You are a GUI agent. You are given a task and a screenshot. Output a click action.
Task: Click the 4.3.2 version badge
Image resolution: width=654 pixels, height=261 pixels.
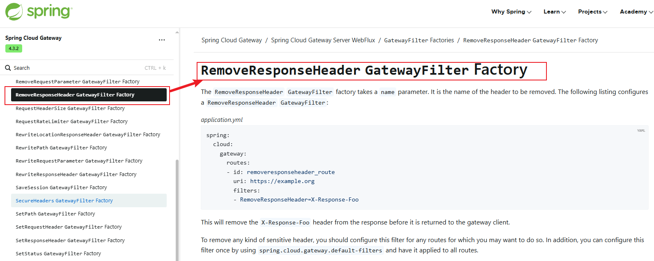[x=14, y=48]
